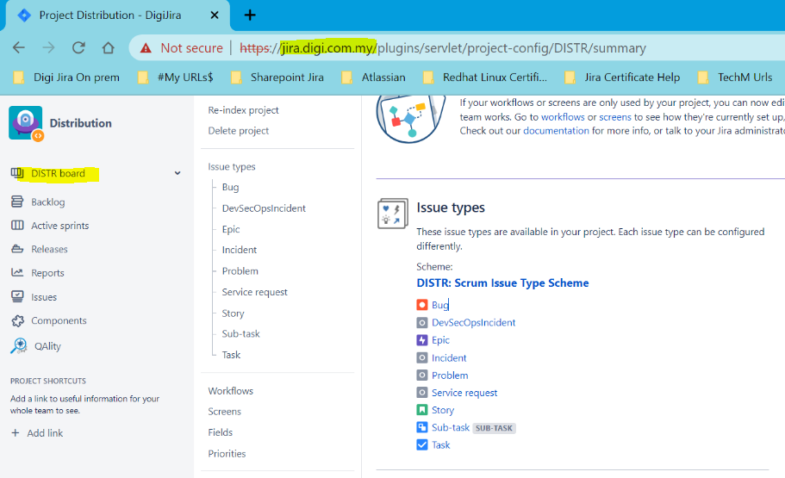Click the DISTR board icon
The height and width of the screenshot is (478, 785).
[17, 173]
